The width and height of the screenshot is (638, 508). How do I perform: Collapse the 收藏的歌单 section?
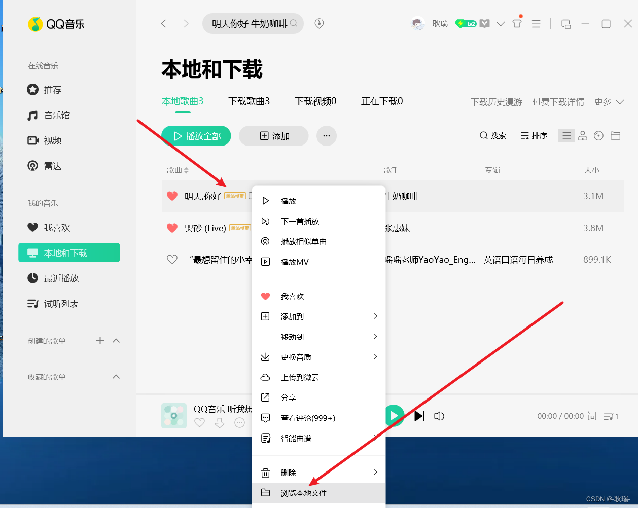coord(116,376)
